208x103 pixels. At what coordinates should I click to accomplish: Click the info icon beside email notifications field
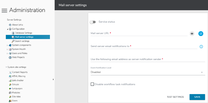tap(201, 47)
